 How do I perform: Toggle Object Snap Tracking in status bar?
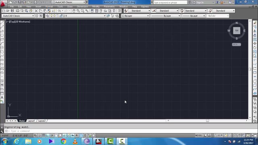coord(64,135)
